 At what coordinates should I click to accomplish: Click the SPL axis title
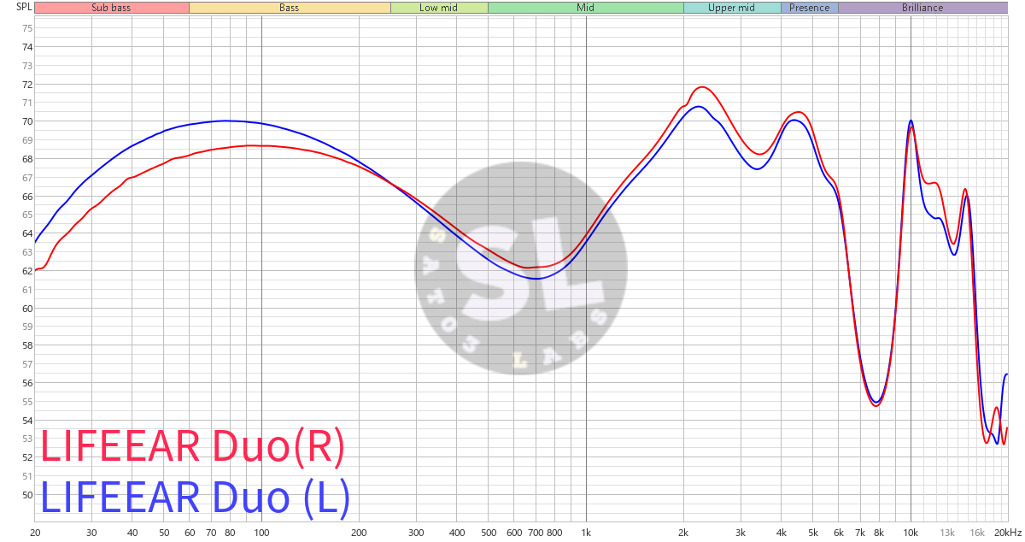[24, 8]
